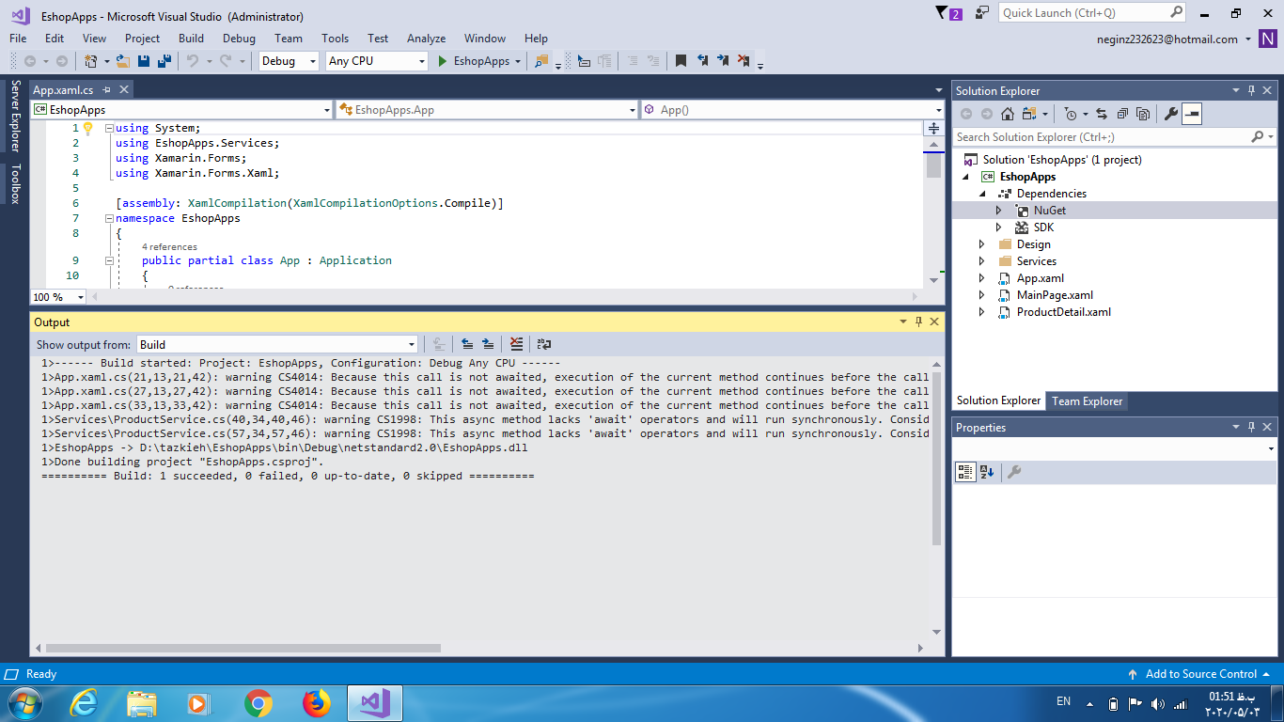Go to Solution Explorer Home view
This screenshot has width=1284, height=722.
tap(1008, 114)
